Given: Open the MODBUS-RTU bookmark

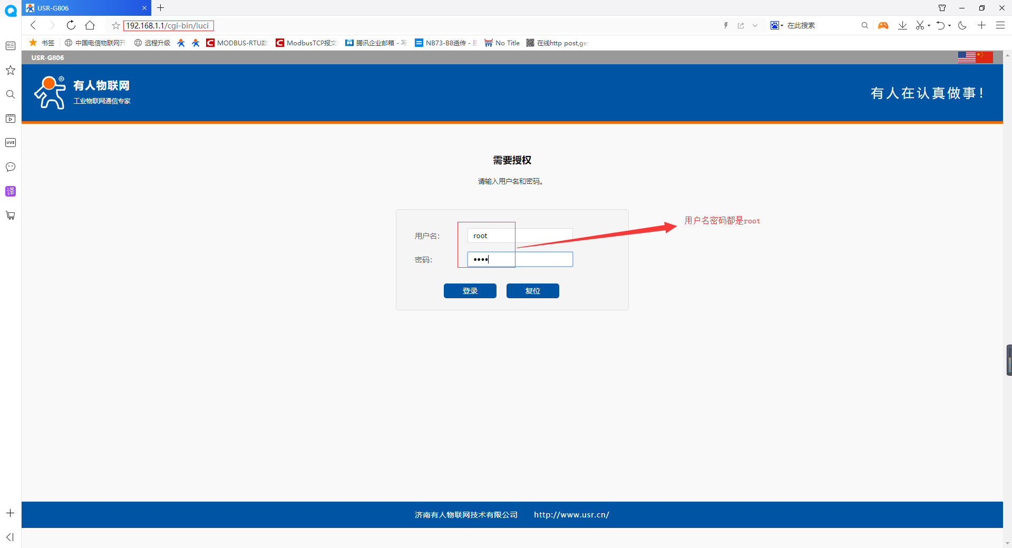Looking at the screenshot, I should pos(237,43).
